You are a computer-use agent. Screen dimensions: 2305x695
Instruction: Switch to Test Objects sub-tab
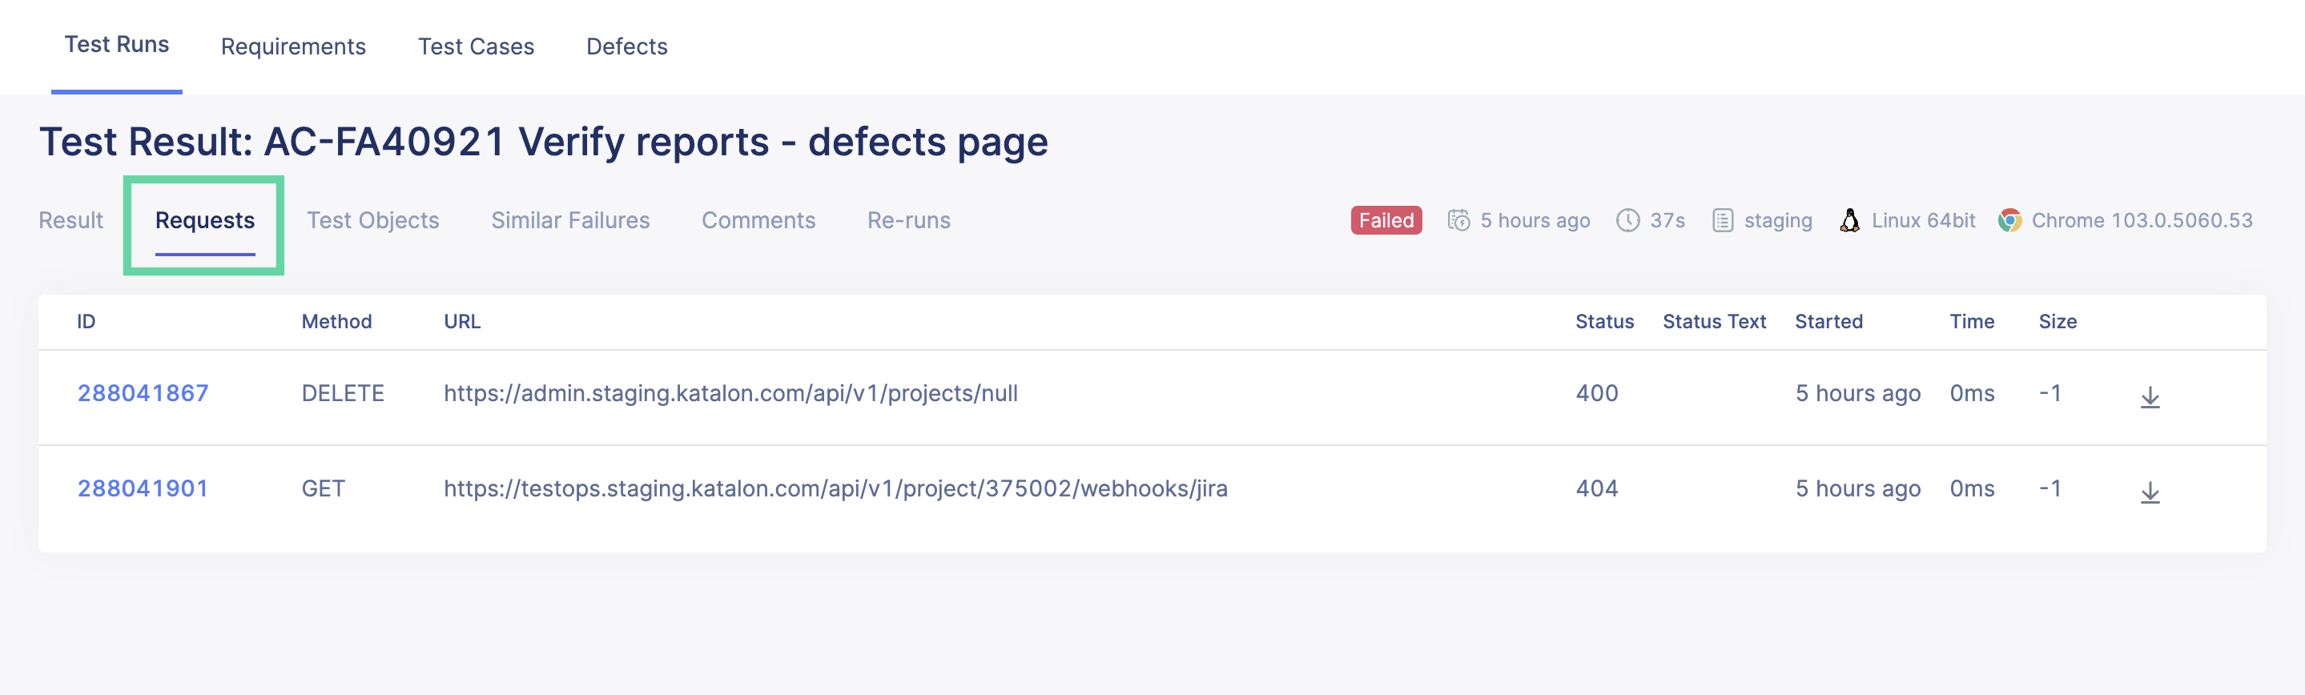(372, 220)
